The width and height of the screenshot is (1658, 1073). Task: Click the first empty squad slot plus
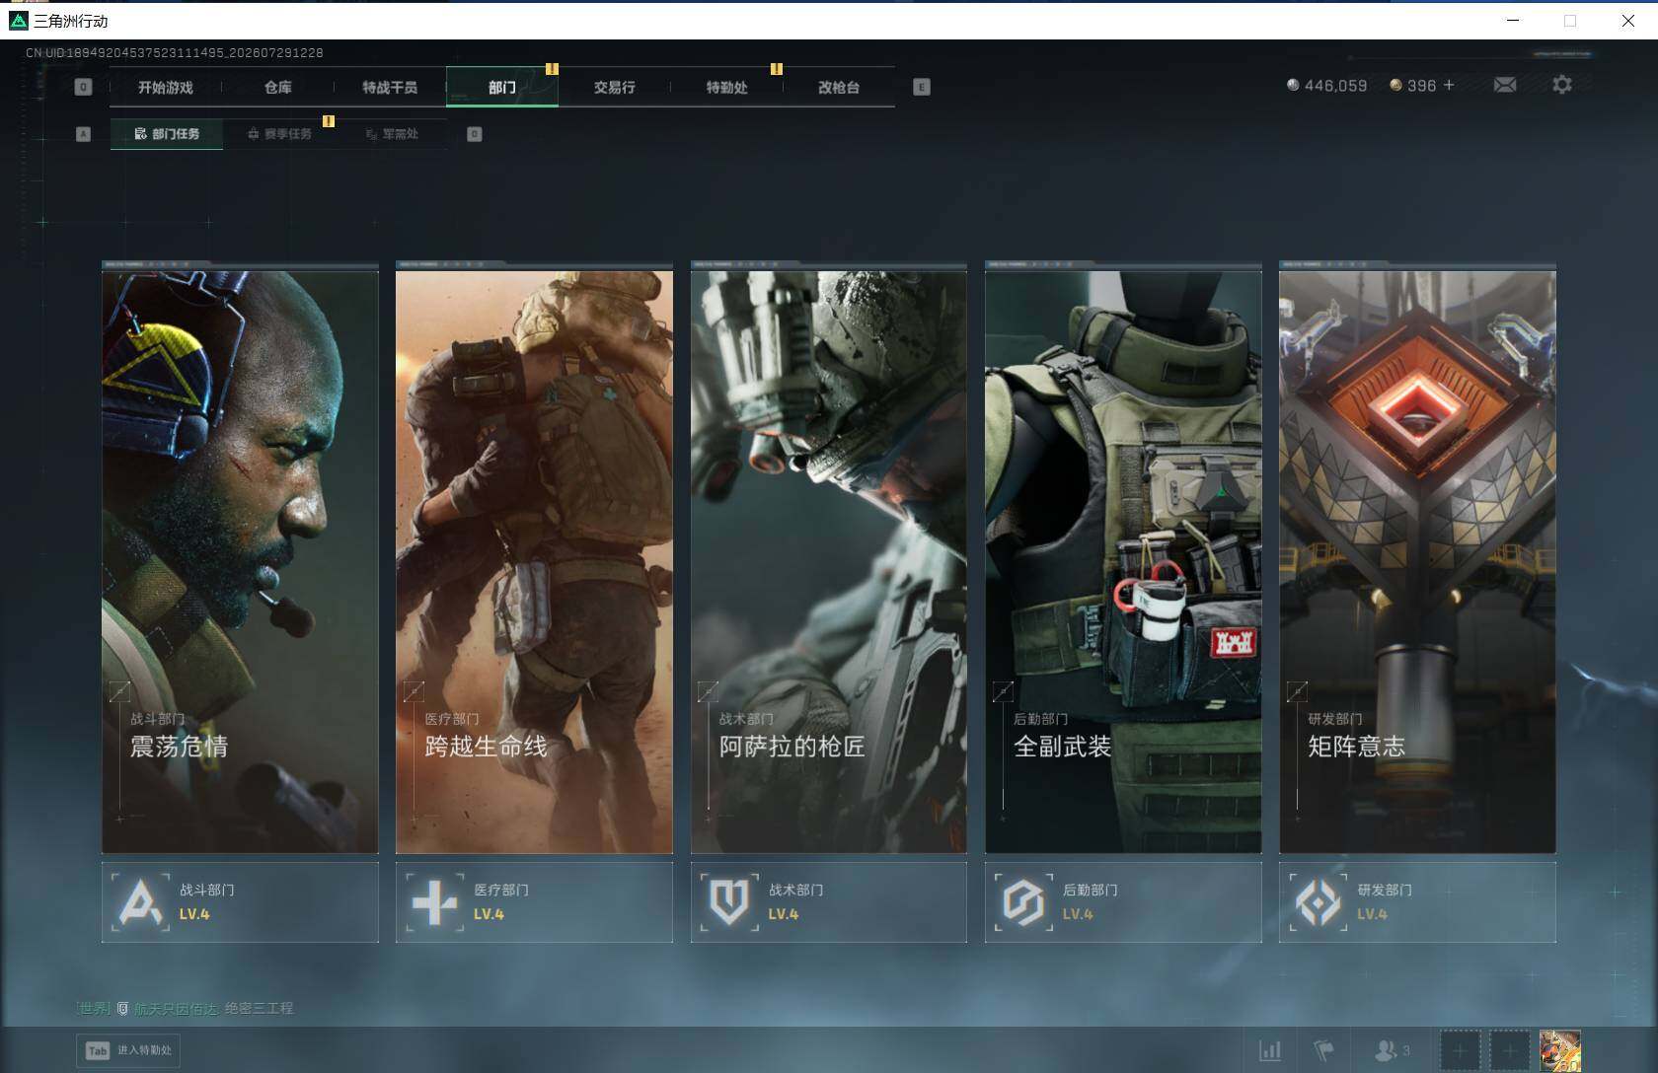click(1460, 1051)
